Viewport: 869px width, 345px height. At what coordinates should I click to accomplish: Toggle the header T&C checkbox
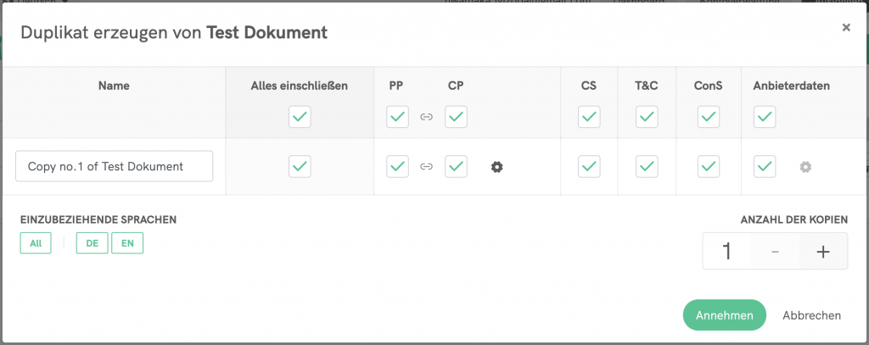647,116
